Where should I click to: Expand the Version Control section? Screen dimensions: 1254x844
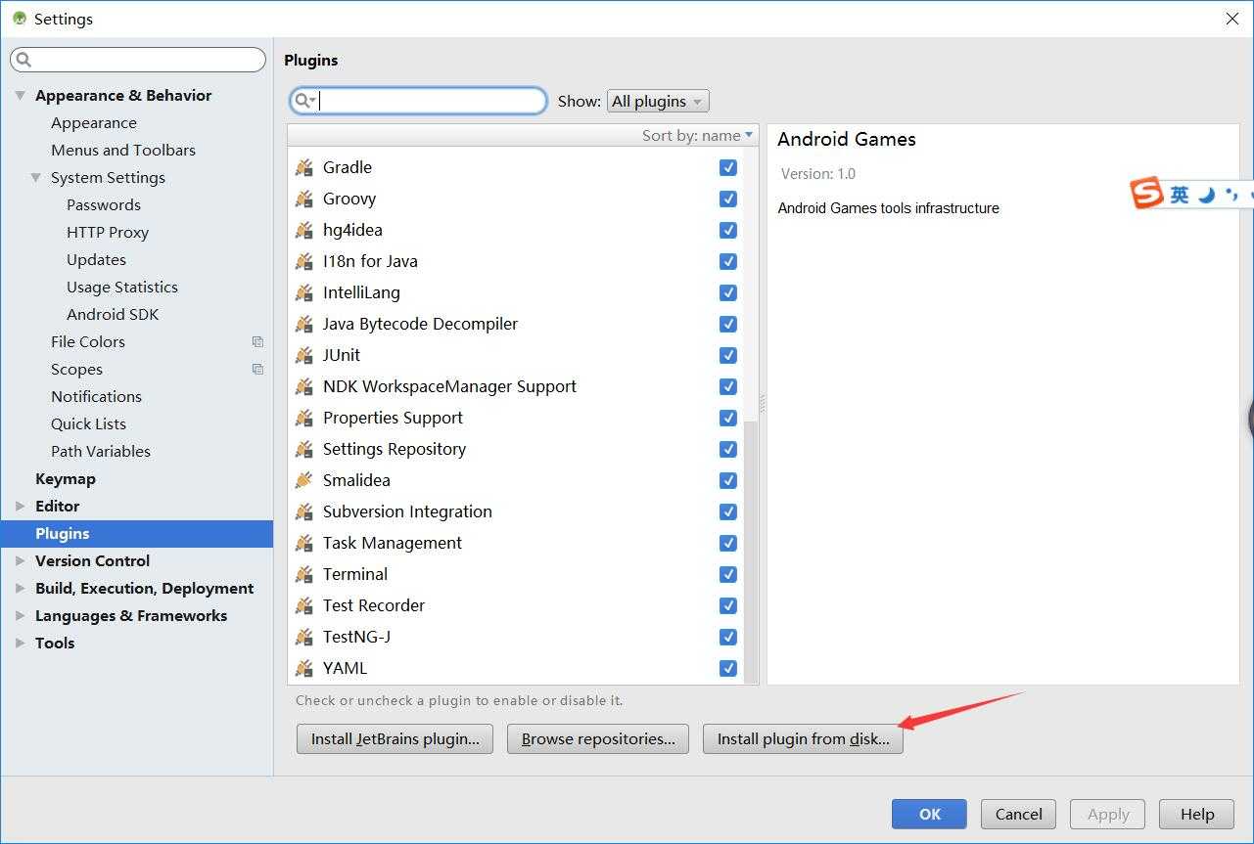pos(21,560)
